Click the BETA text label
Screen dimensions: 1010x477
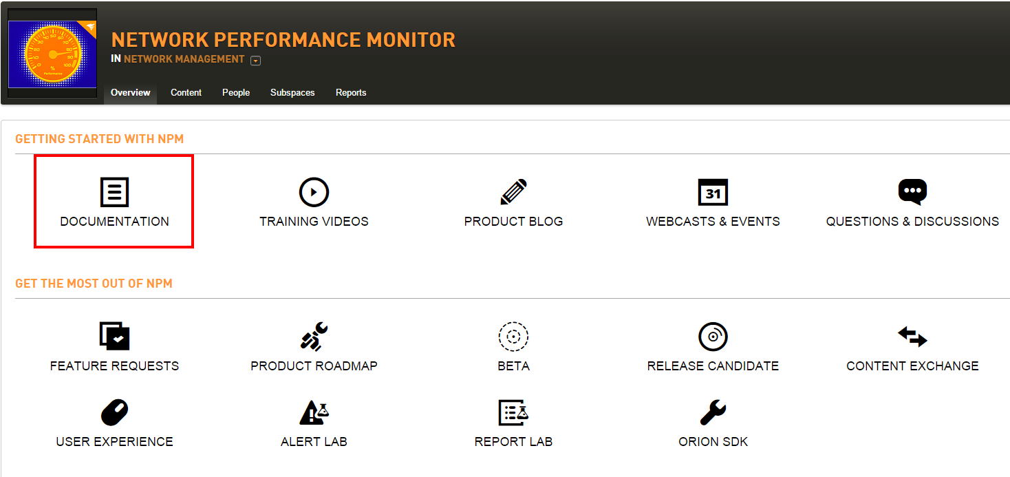[513, 366]
